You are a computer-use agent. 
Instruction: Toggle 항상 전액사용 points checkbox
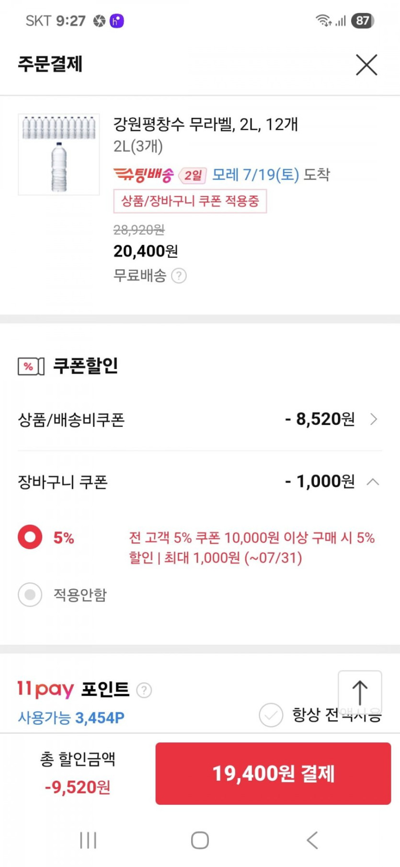[x=271, y=716]
